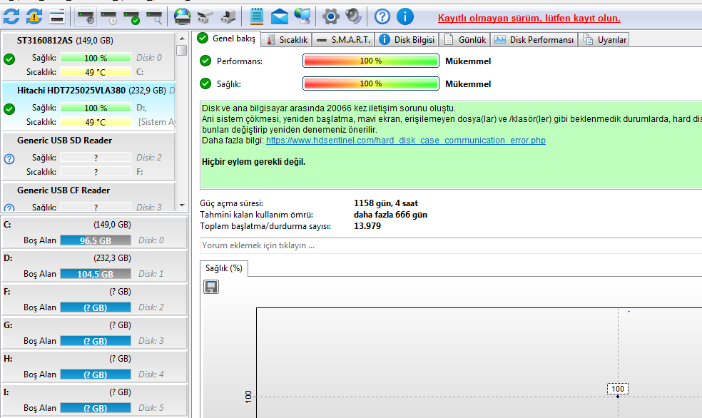The height and width of the screenshot is (418, 702).
Task: Click the green check beside Performans
Action: tap(205, 61)
